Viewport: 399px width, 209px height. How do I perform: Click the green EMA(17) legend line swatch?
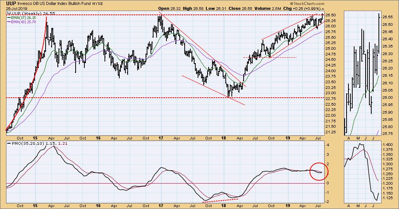tap(9, 18)
